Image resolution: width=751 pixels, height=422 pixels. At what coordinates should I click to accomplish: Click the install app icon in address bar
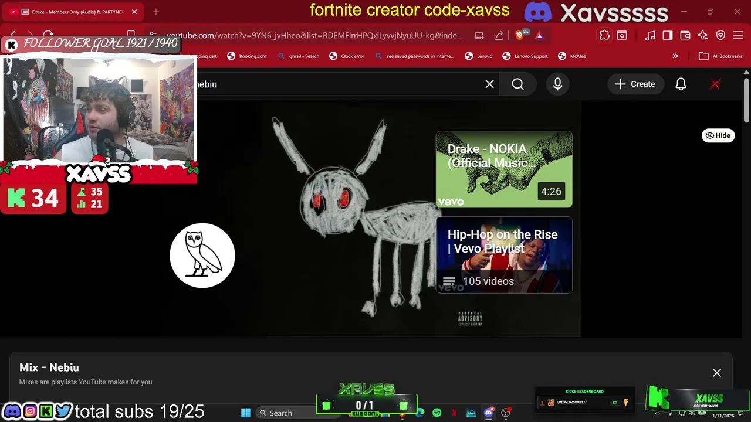tap(479, 35)
